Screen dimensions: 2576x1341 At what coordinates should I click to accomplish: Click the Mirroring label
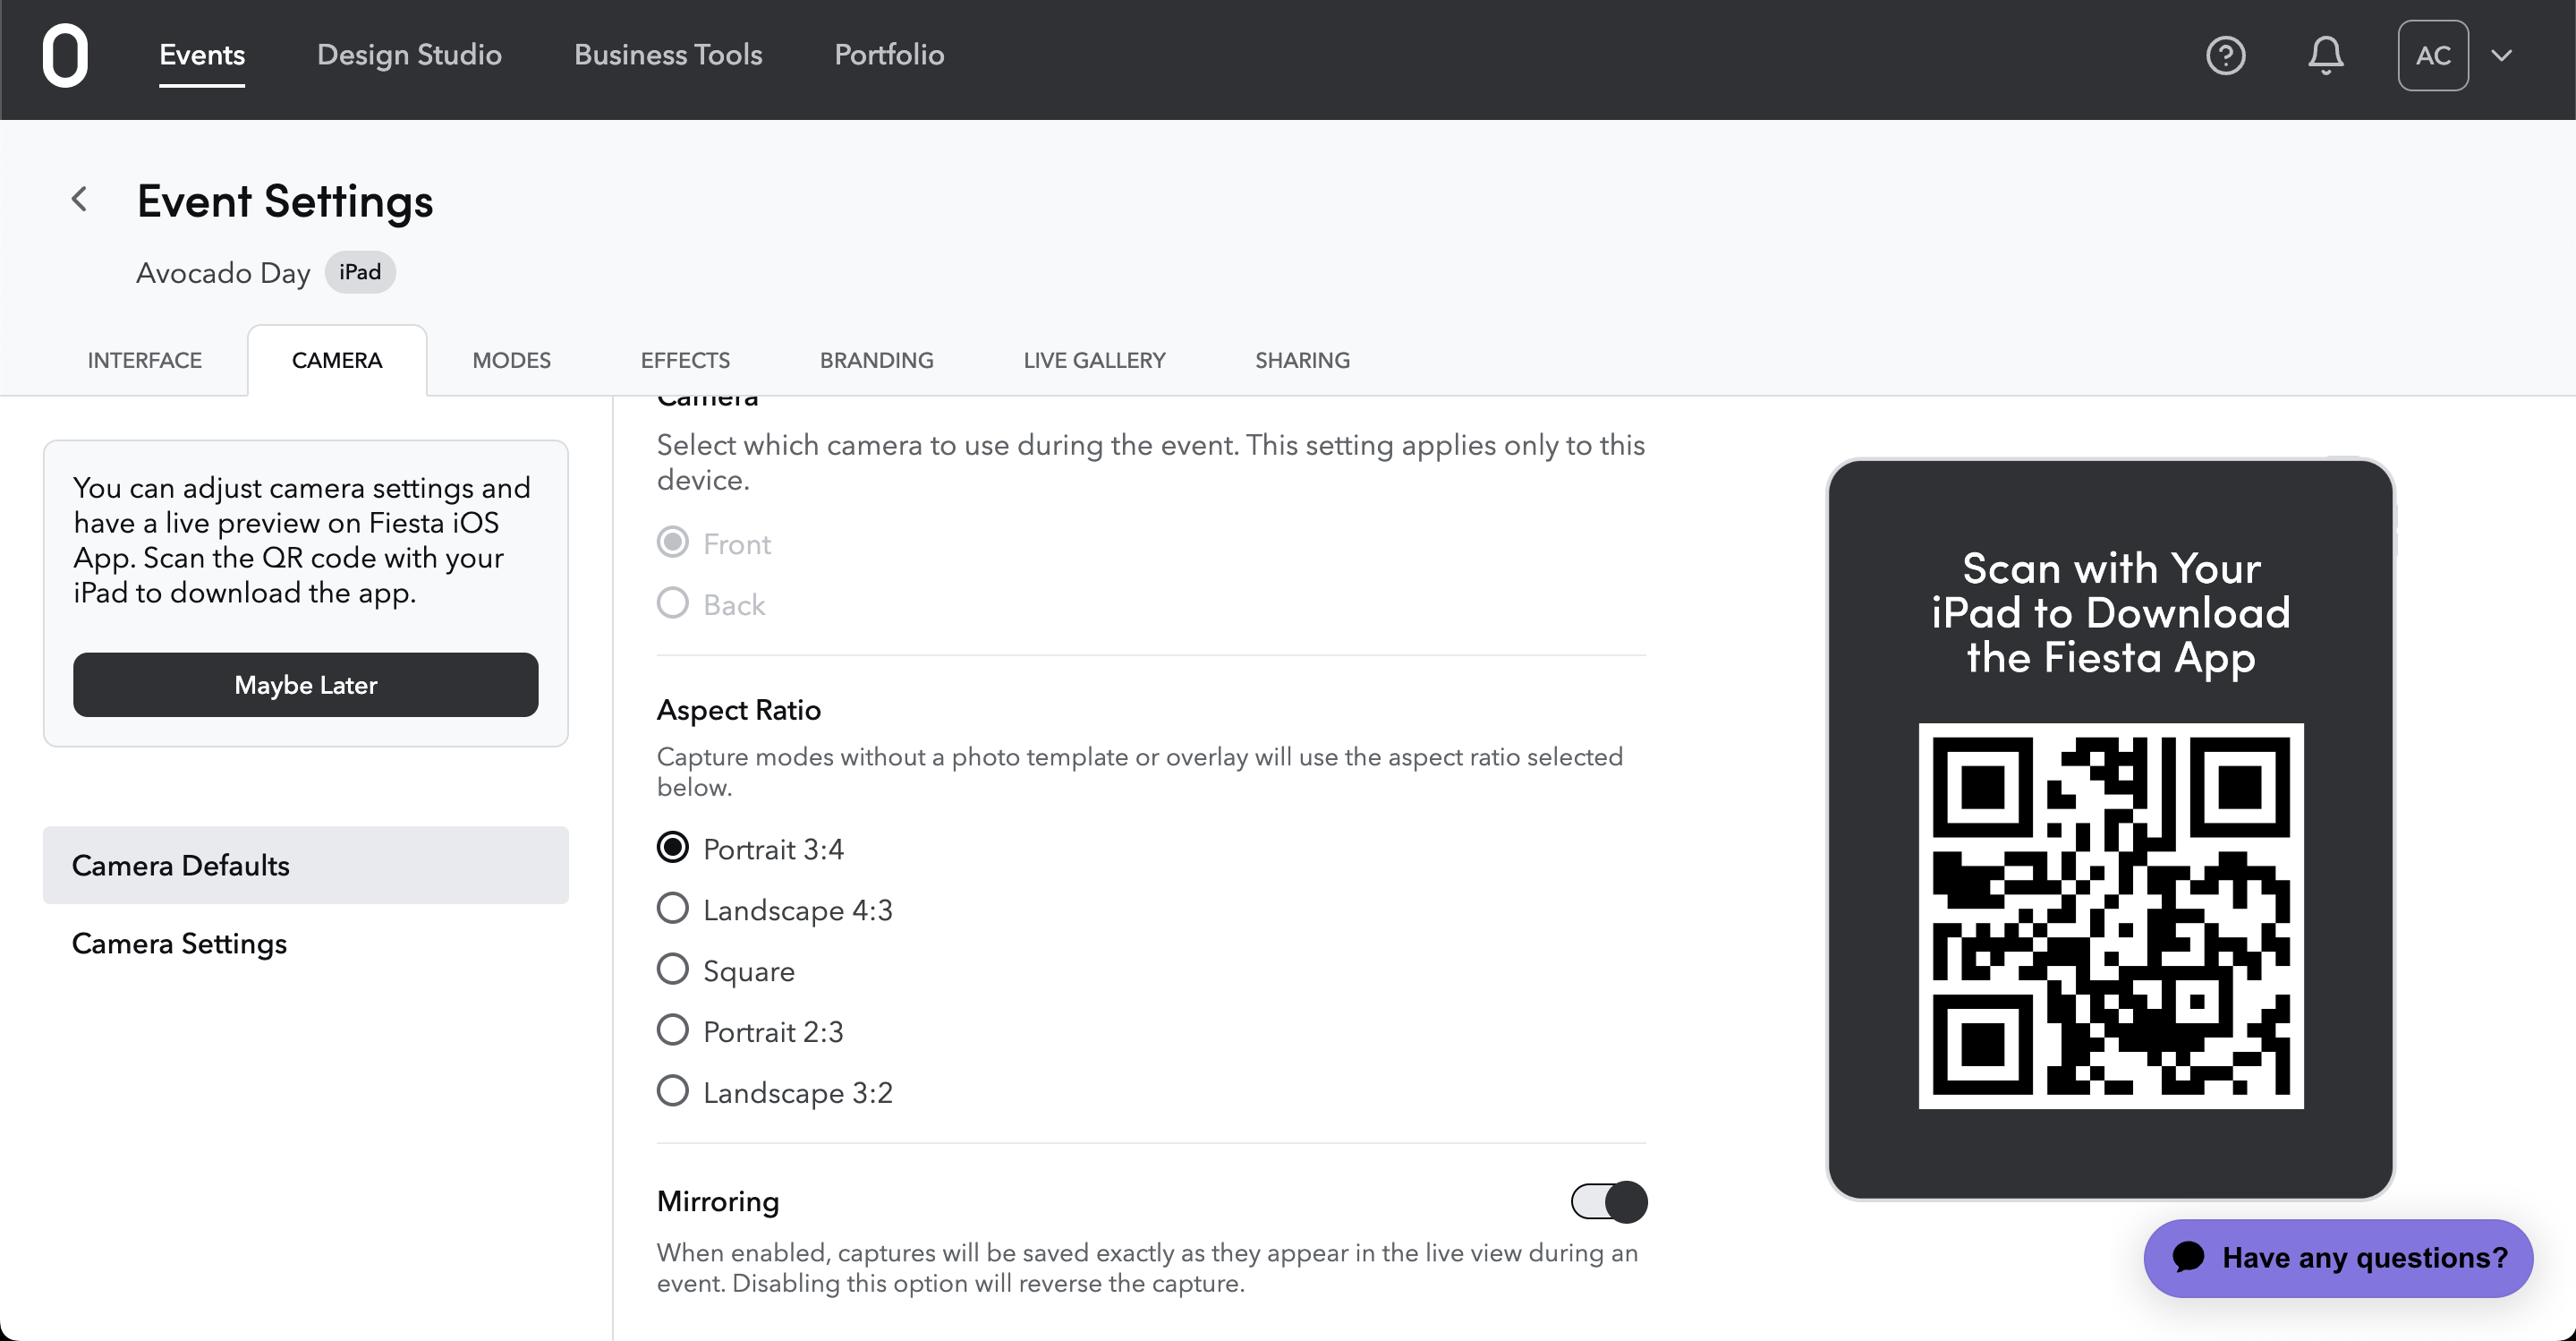(x=718, y=1200)
